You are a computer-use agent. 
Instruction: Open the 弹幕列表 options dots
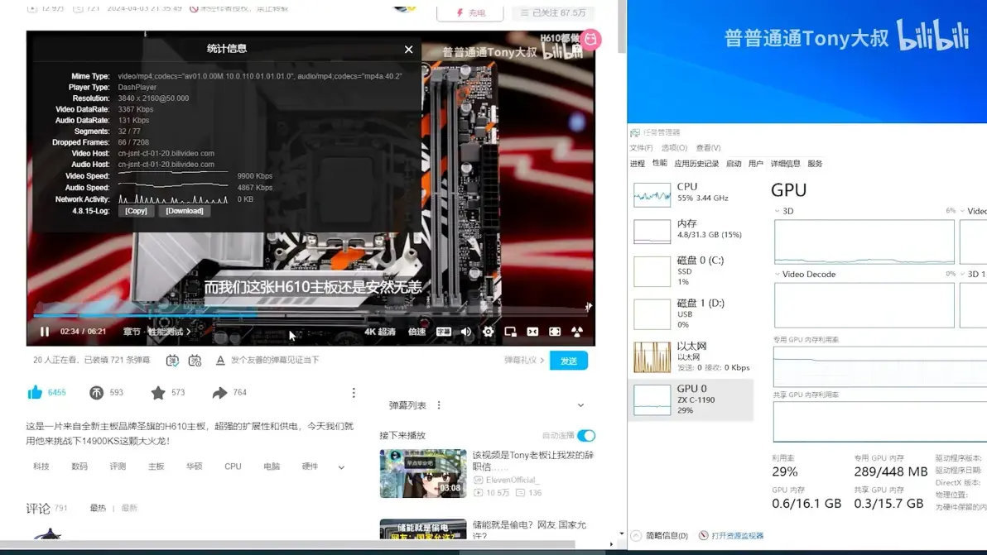(439, 405)
